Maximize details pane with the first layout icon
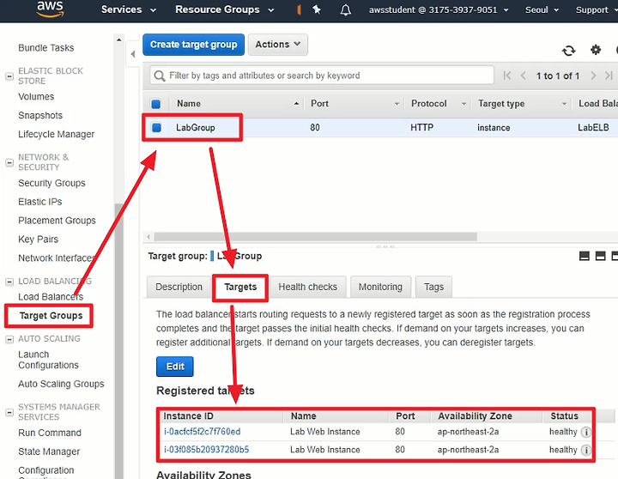 [585, 256]
